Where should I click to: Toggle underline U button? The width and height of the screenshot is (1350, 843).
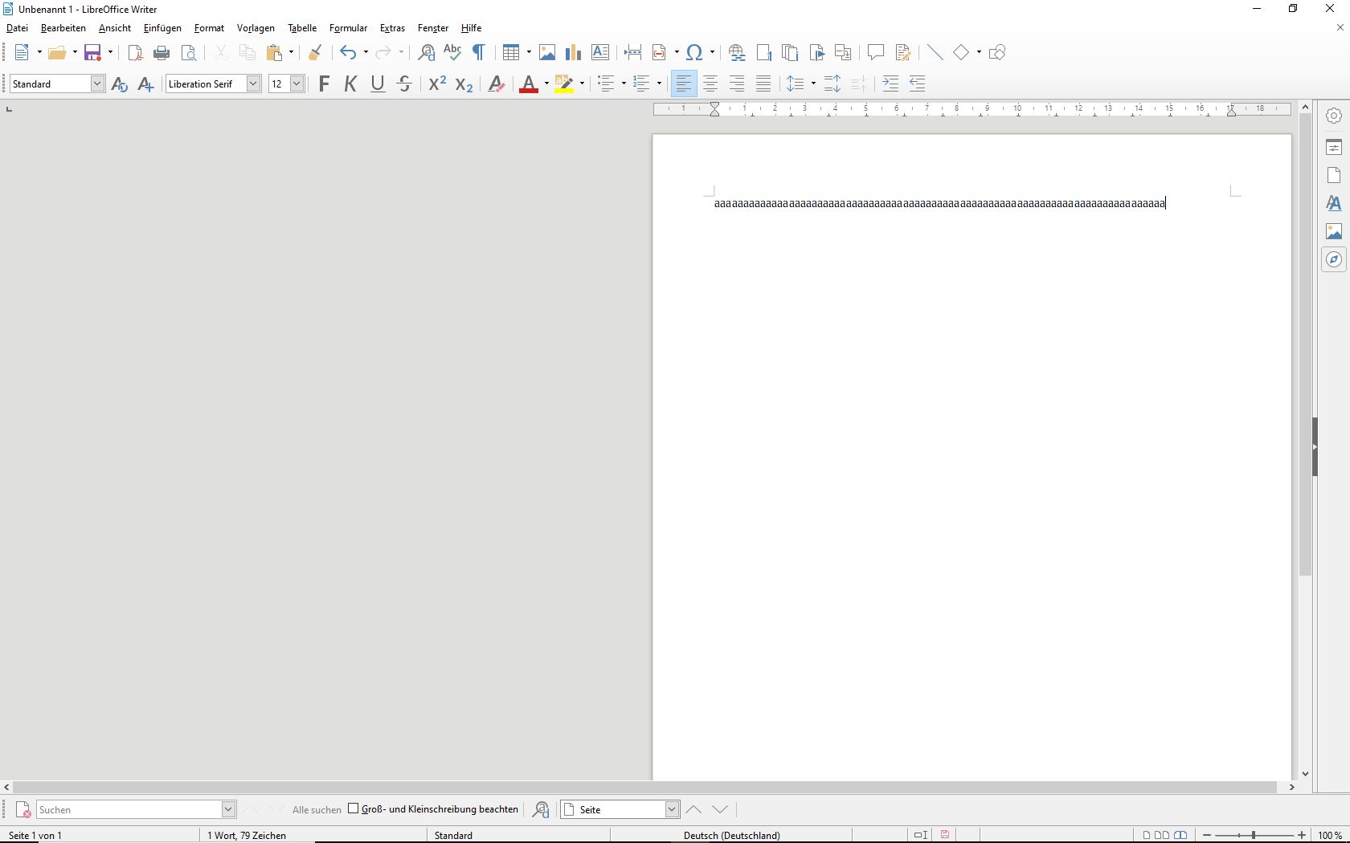378,83
